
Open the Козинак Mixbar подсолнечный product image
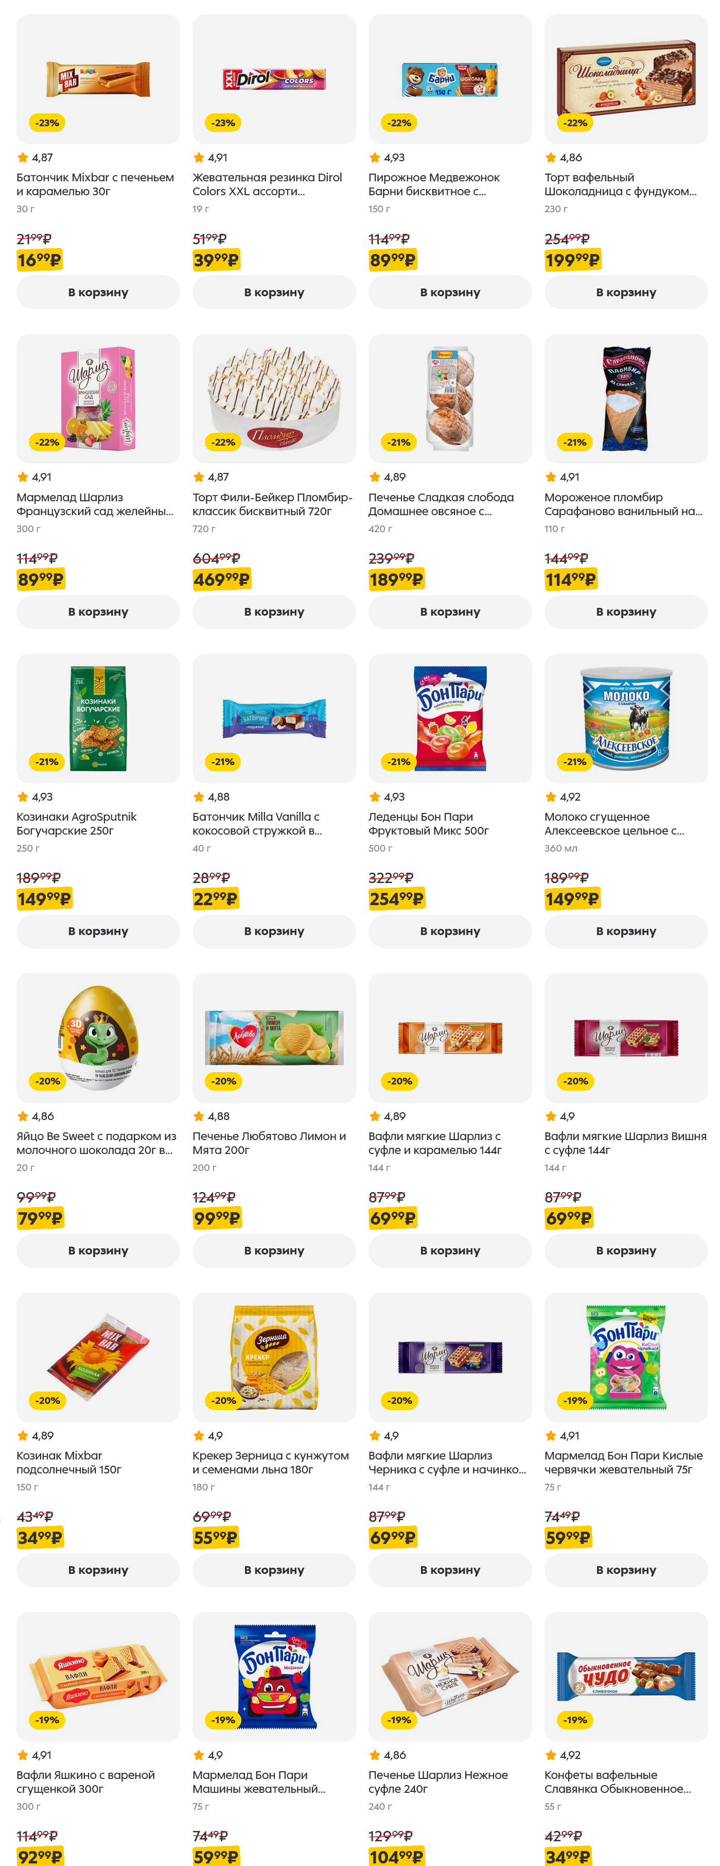coord(98,1357)
